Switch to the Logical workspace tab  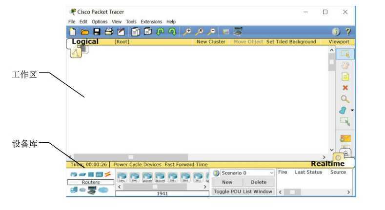pos(85,41)
